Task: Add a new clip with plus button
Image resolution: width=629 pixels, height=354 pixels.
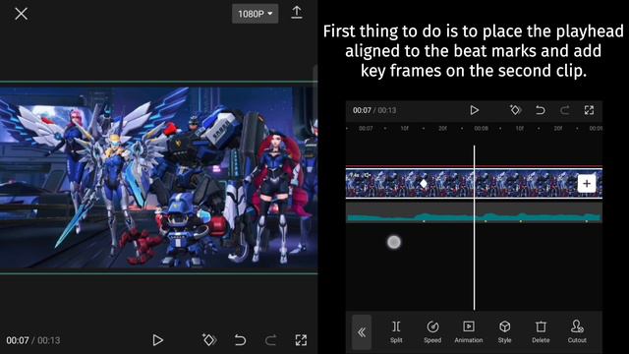Action: click(x=587, y=184)
